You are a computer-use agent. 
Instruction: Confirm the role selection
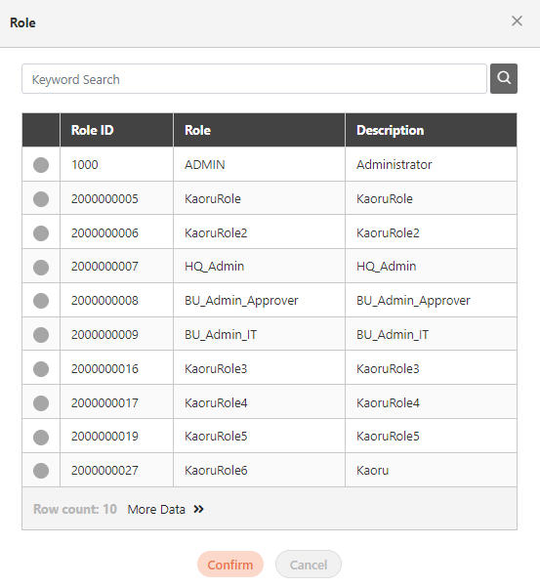(230, 565)
